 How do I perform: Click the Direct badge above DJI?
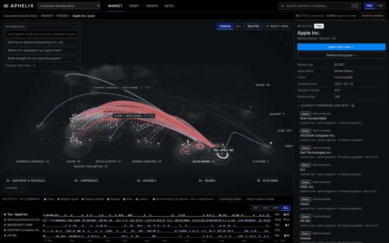point(306,165)
